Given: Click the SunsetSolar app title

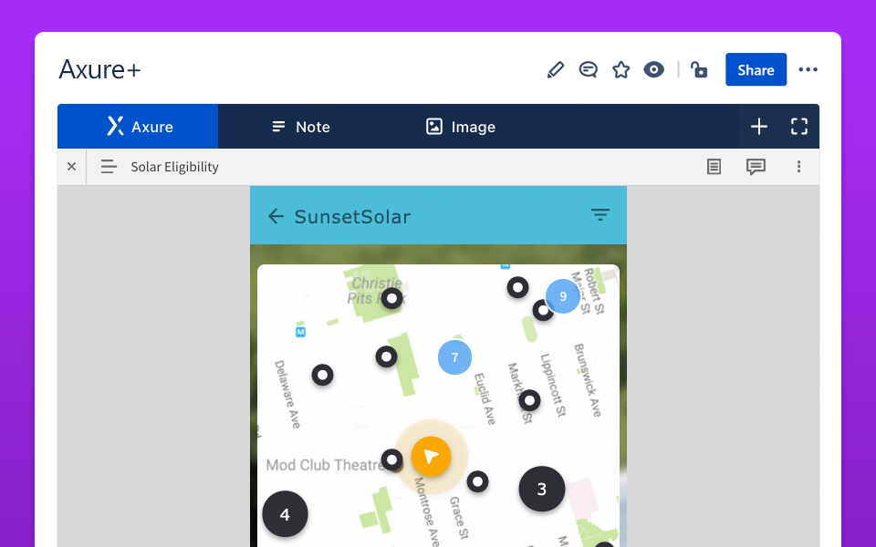Looking at the screenshot, I should click(x=352, y=217).
